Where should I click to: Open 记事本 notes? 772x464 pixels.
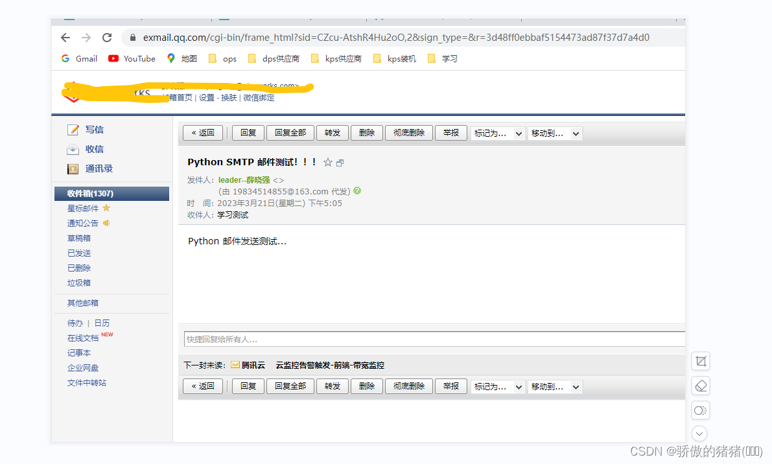tap(79, 353)
